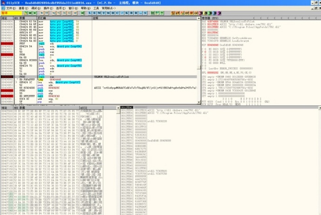This screenshot has height=215, width=321.
Task: Show CPU window with C button
Action: [x=118, y=13]
